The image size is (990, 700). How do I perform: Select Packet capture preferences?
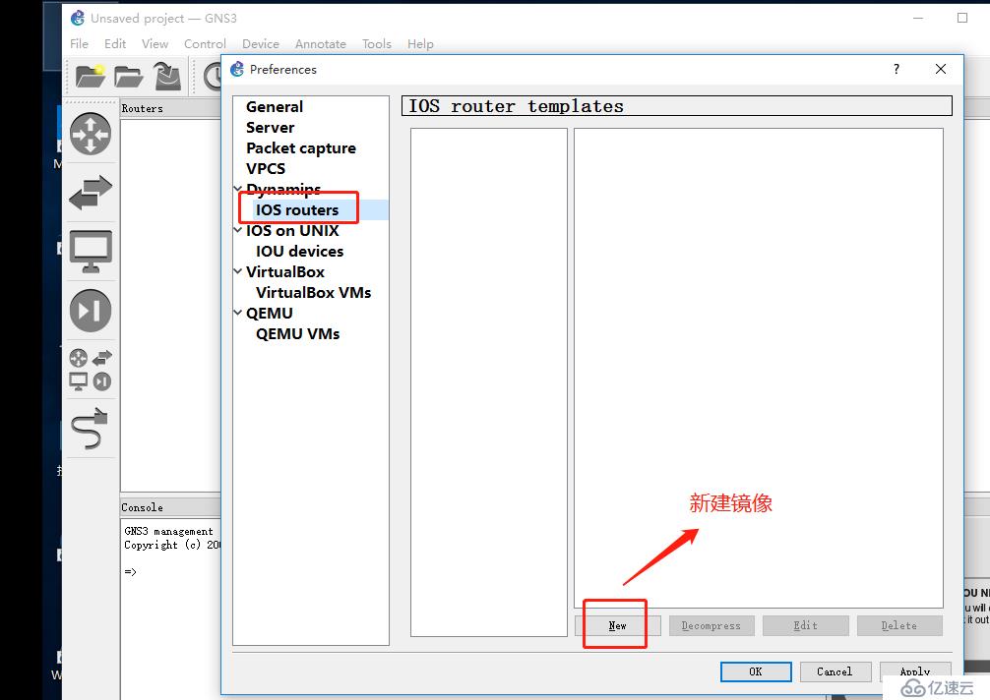tap(301, 148)
